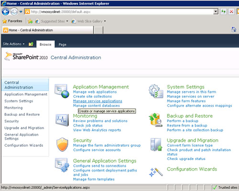
Task: Open Security in left sidebar
Action: 11,121
